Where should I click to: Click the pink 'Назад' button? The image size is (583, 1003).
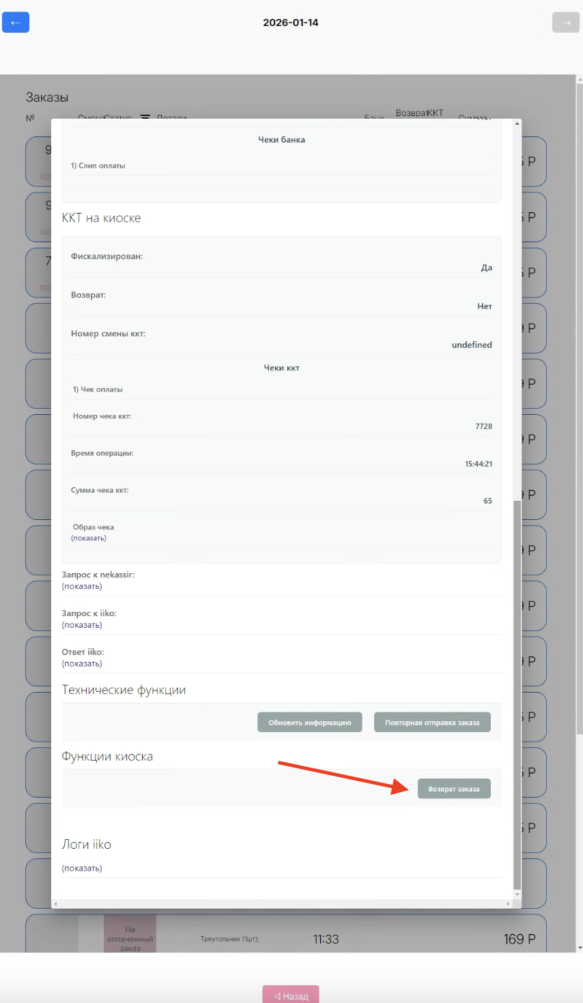point(291,995)
